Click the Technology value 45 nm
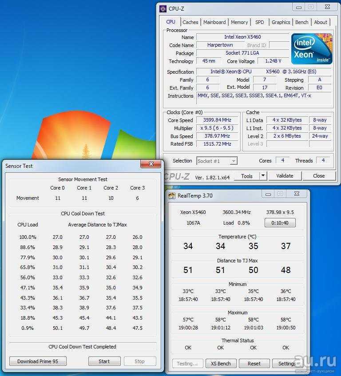 (209, 61)
